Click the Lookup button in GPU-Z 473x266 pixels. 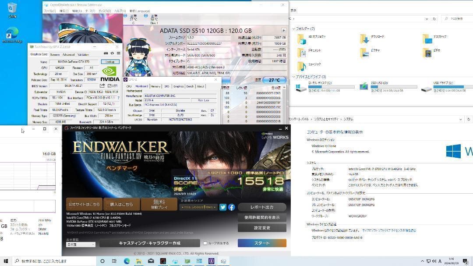point(110,62)
